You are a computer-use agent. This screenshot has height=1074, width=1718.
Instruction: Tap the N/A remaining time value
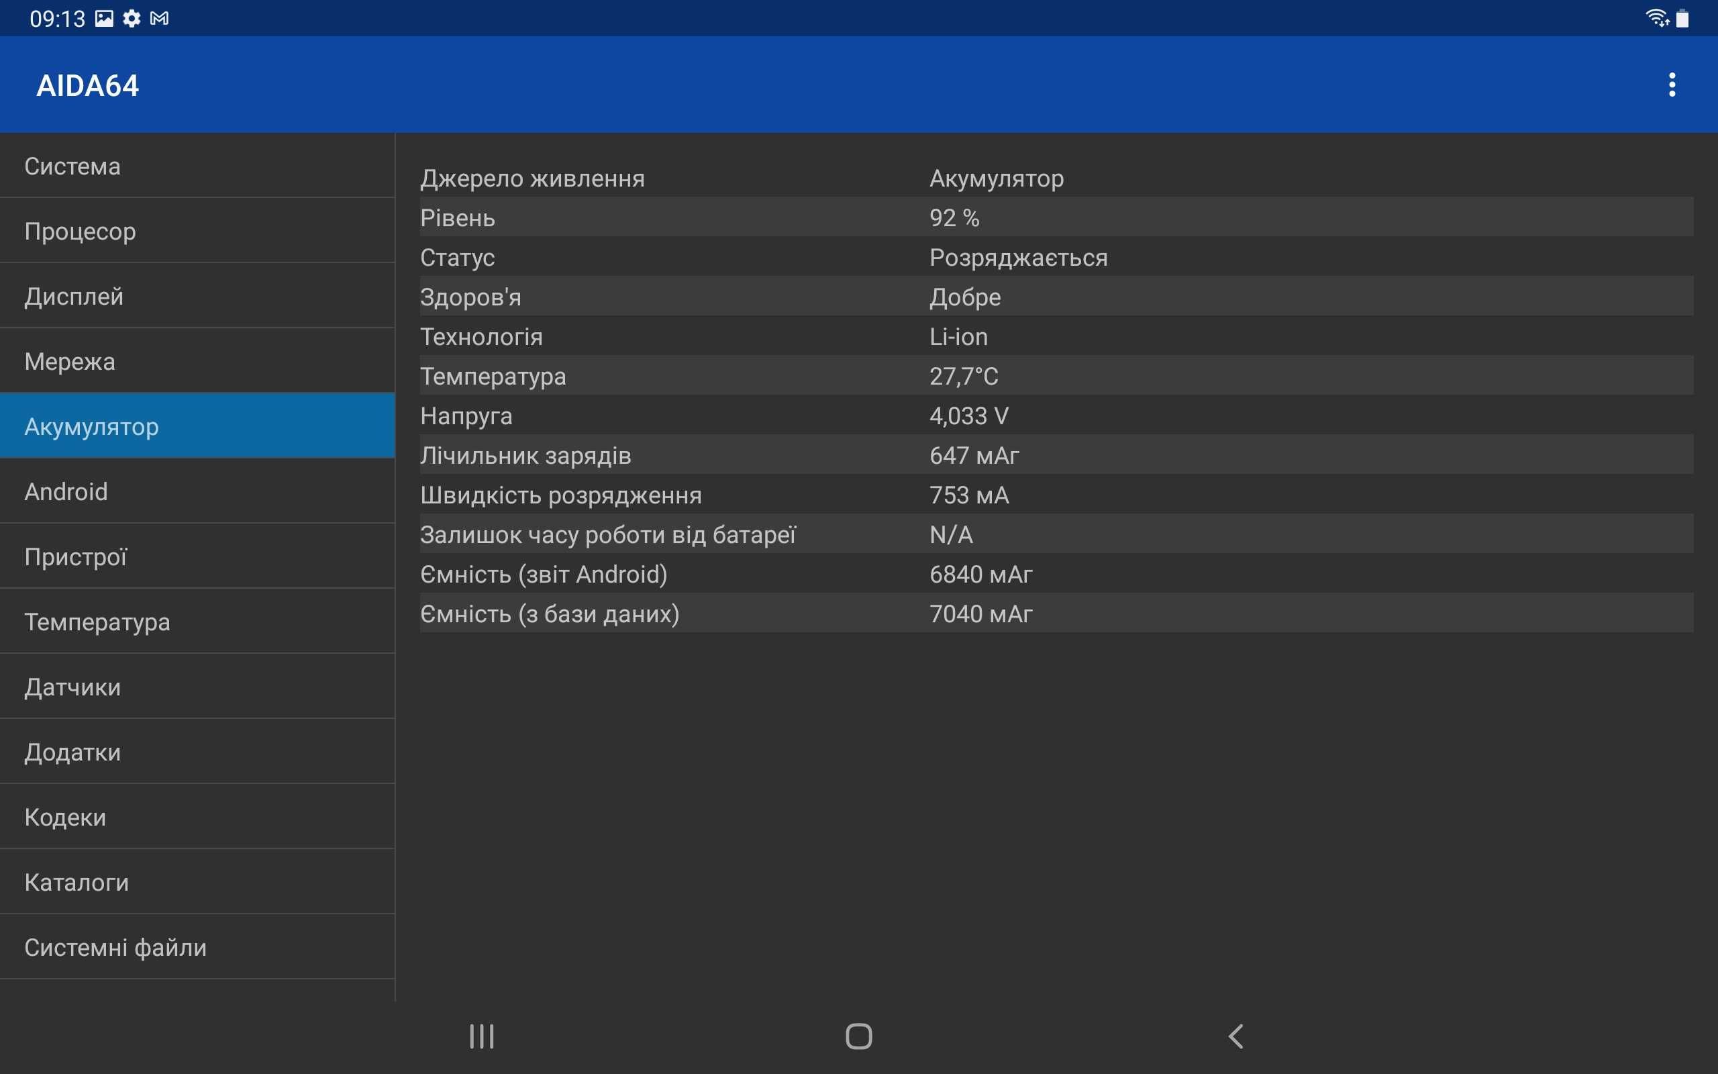click(x=952, y=535)
